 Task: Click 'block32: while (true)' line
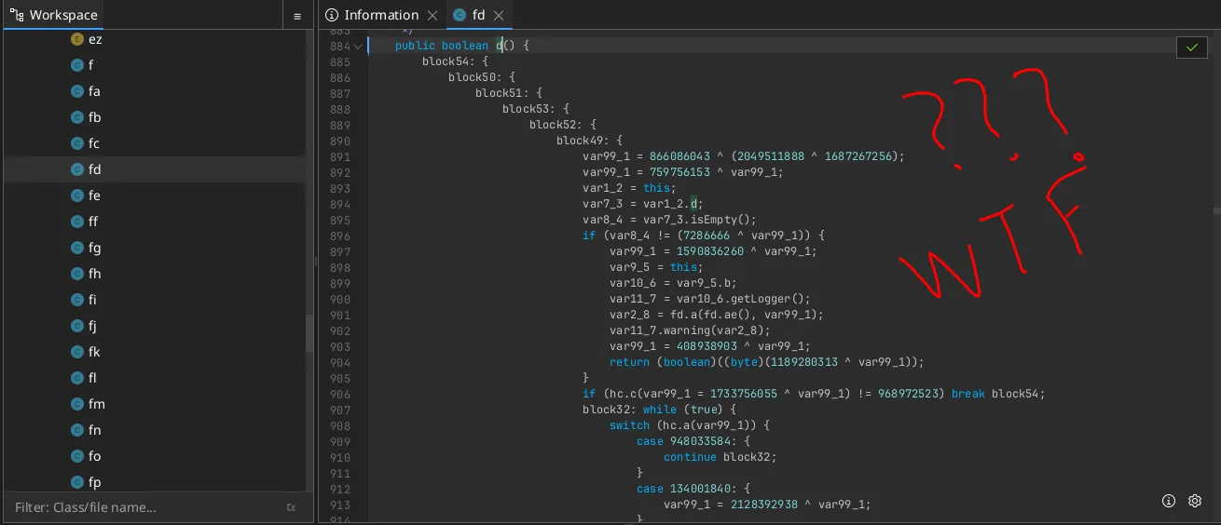(x=660, y=410)
